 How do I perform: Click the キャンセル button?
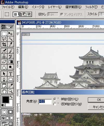[96, 107]
